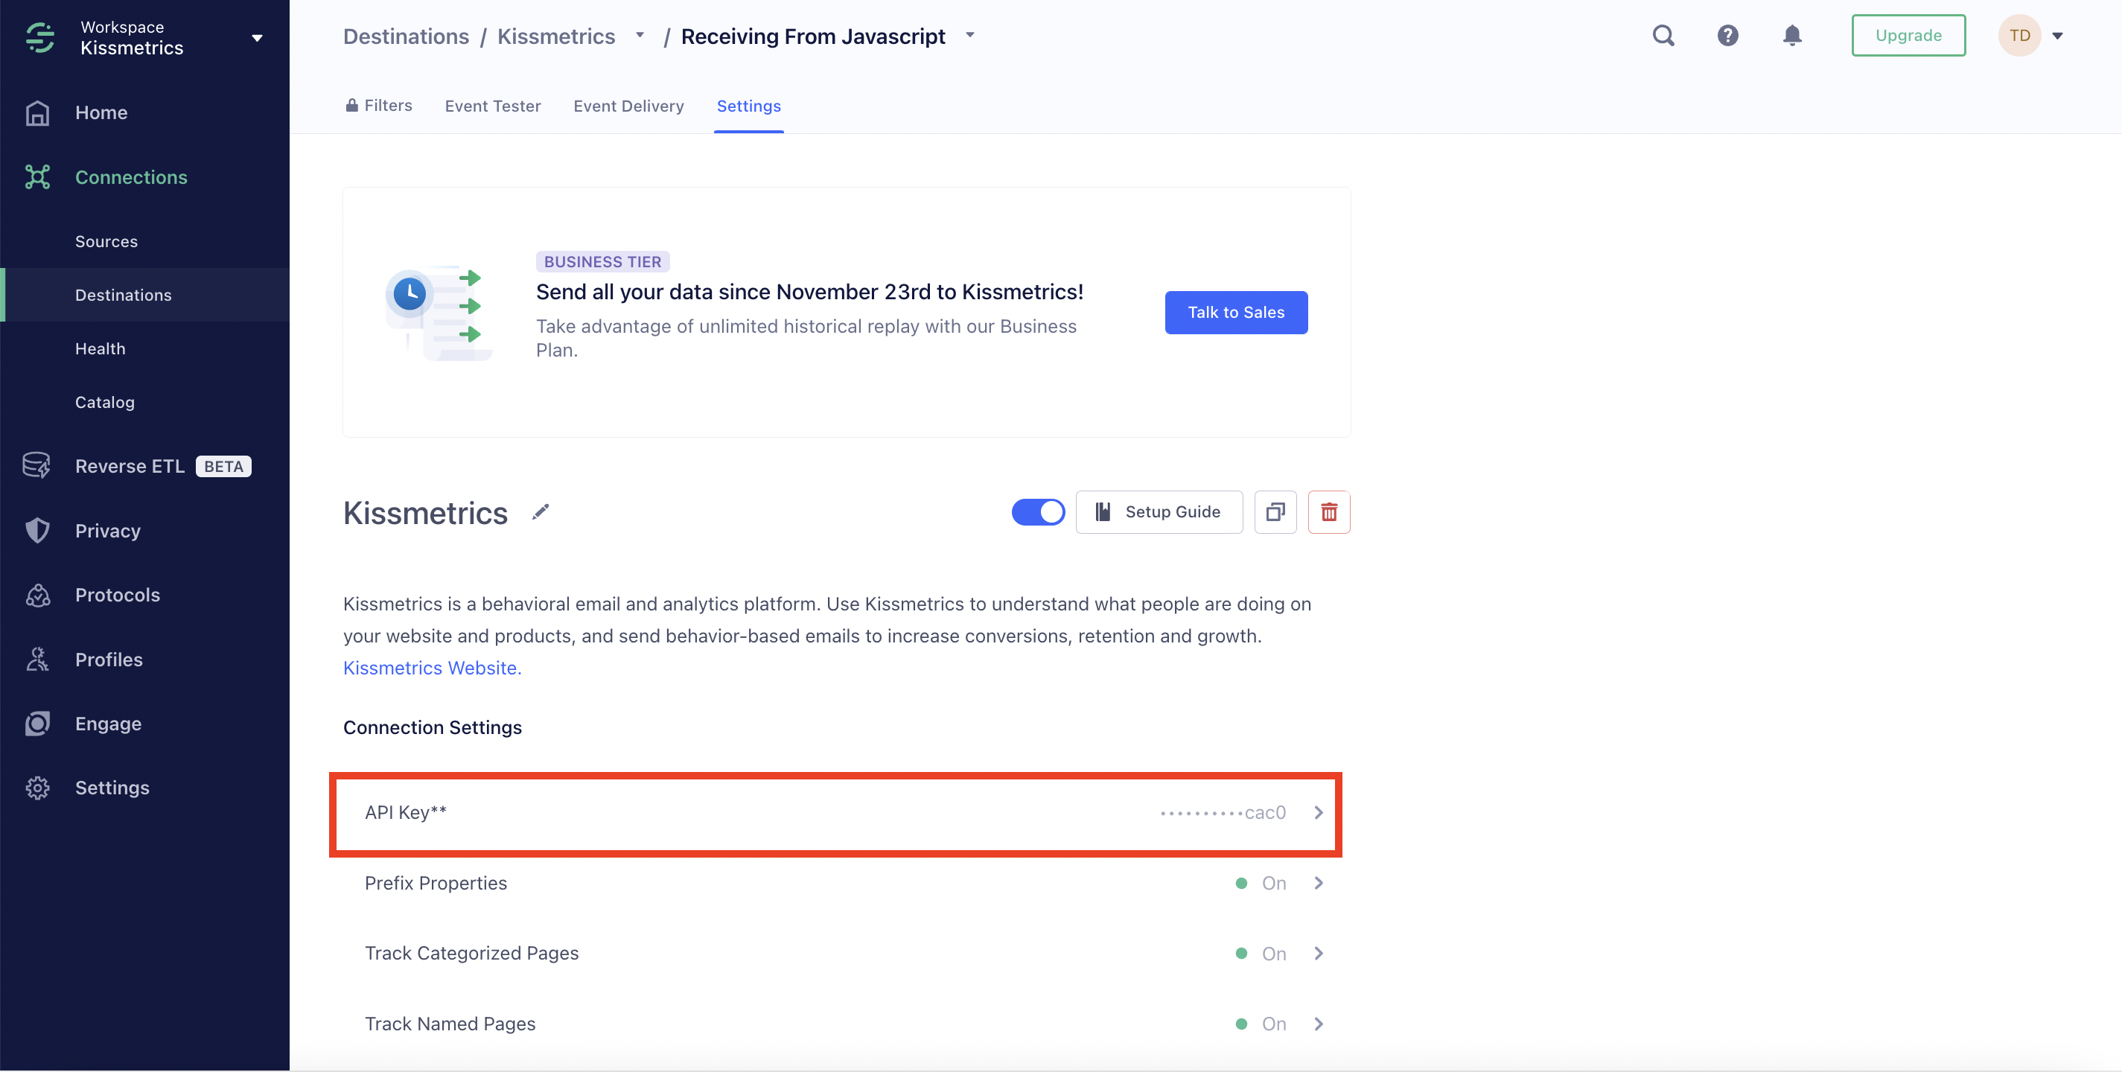Disable the Kissmetrics destination toggle

click(x=1038, y=512)
